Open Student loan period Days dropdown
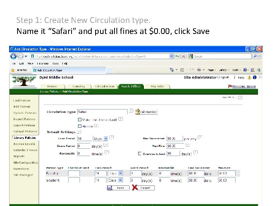This screenshot has width=274, height=206. (120, 180)
